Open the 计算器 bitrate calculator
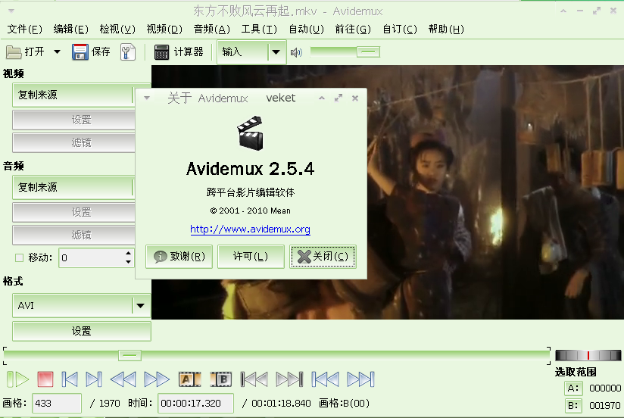 179,51
